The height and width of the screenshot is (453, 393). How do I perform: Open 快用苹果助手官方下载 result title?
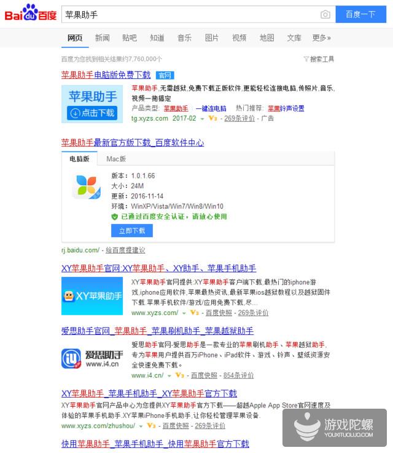point(155,444)
